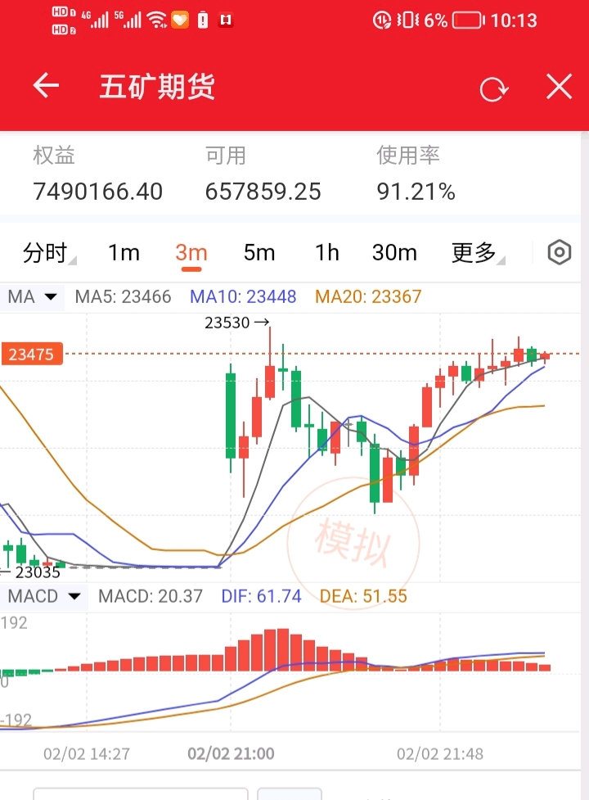Viewport: 589px width, 800px height.
Task: Tap the vibrate mode icon
Action: pyautogui.click(x=408, y=20)
